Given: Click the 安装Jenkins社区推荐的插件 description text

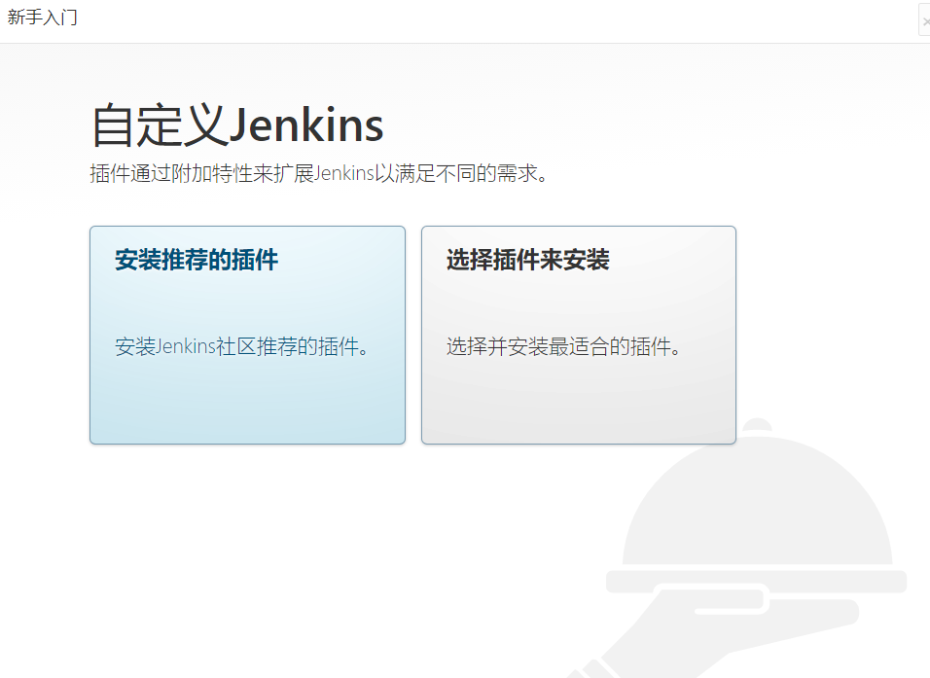Looking at the screenshot, I should [x=242, y=346].
